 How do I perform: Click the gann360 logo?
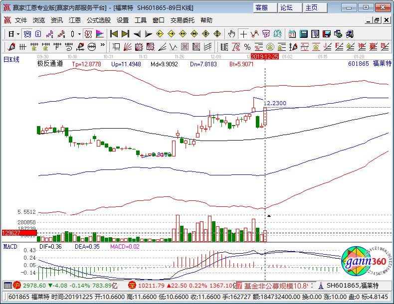(366, 262)
